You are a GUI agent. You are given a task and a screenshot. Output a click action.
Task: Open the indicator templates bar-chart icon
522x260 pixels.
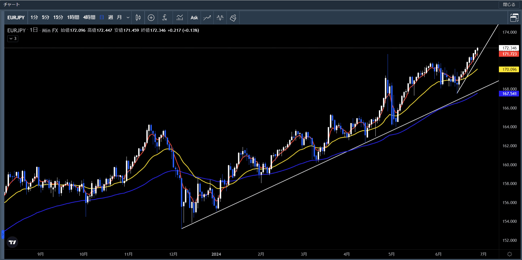tap(180, 18)
